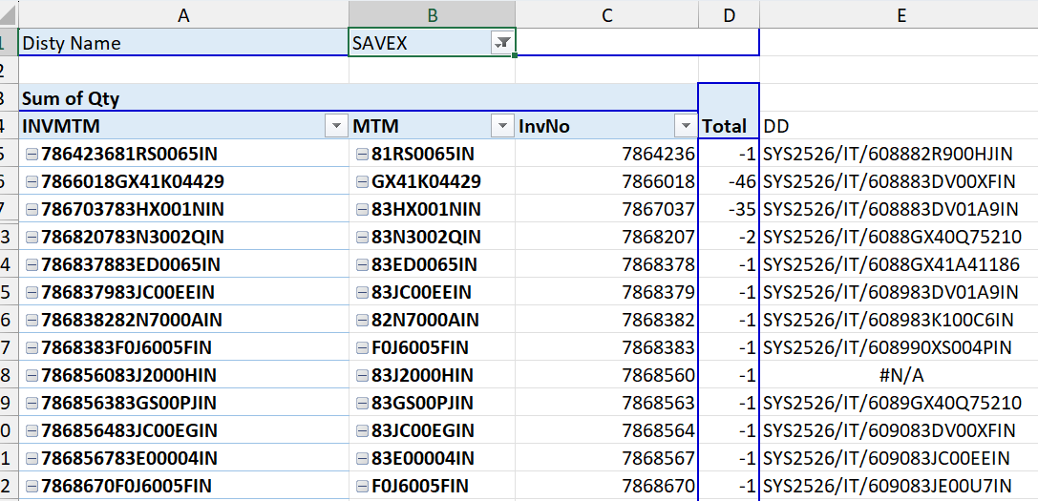Select column C header
This screenshot has width=1038, height=501.
pyautogui.click(x=606, y=14)
